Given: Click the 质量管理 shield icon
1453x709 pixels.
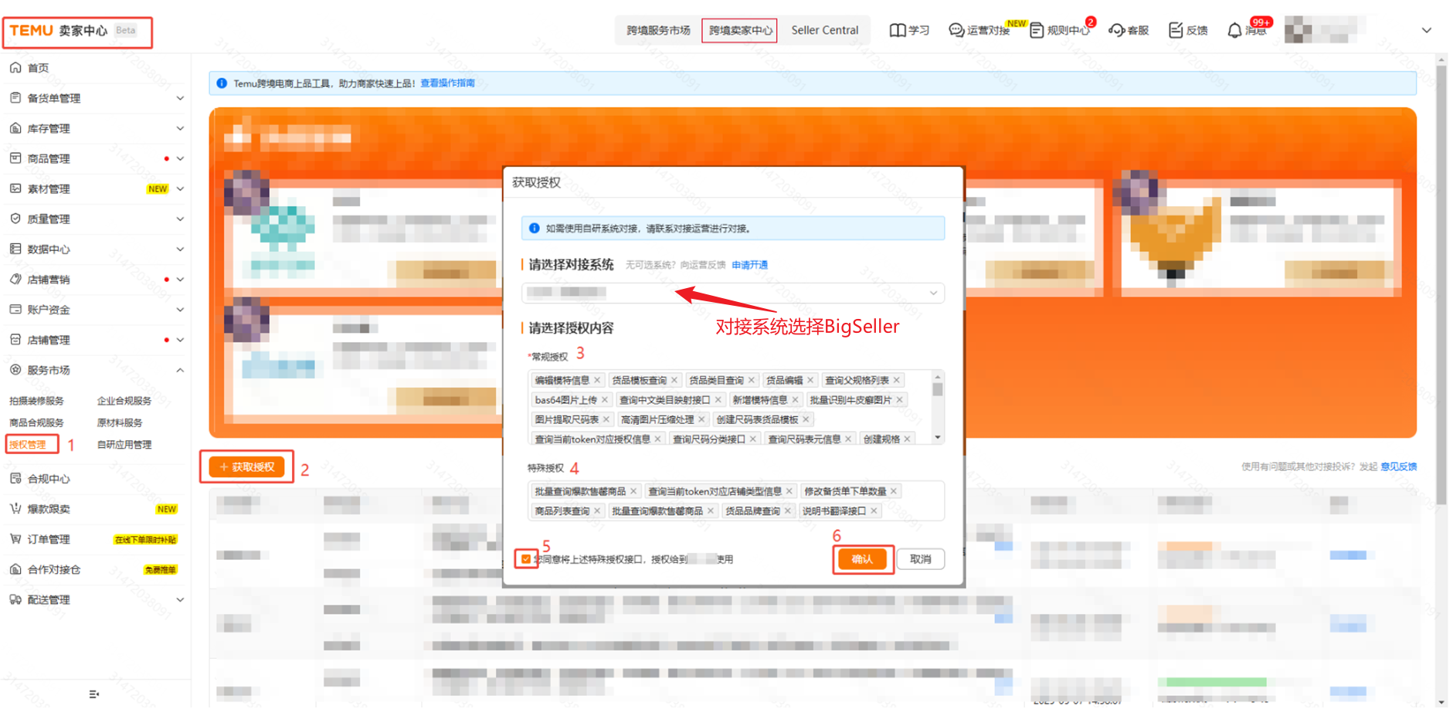Looking at the screenshot, I should click(15, 219).
